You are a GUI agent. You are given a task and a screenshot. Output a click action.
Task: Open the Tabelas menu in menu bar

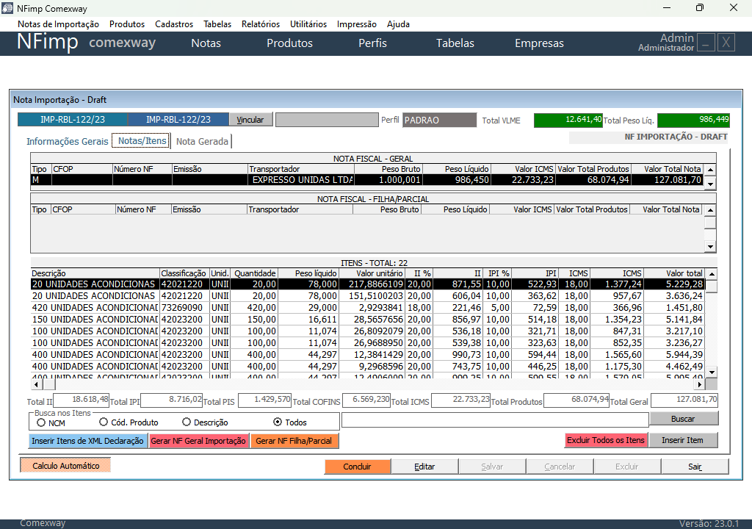coord(217,24)
